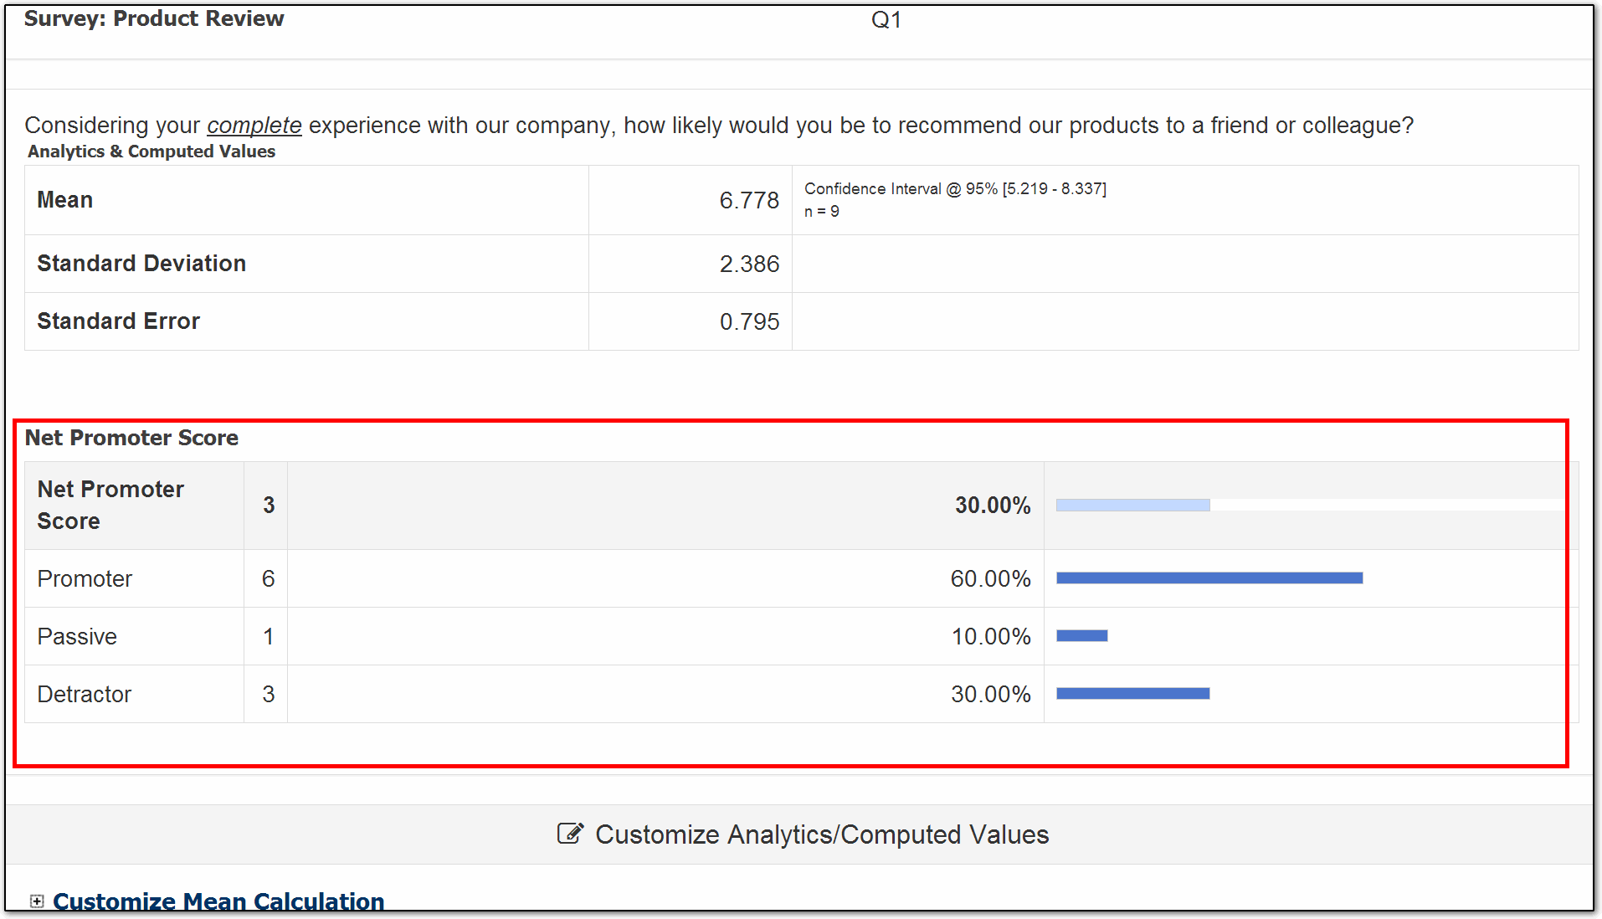
Task: Click the edit pencil icon beside Customize Analytics
Action: (x=570, y=834)
